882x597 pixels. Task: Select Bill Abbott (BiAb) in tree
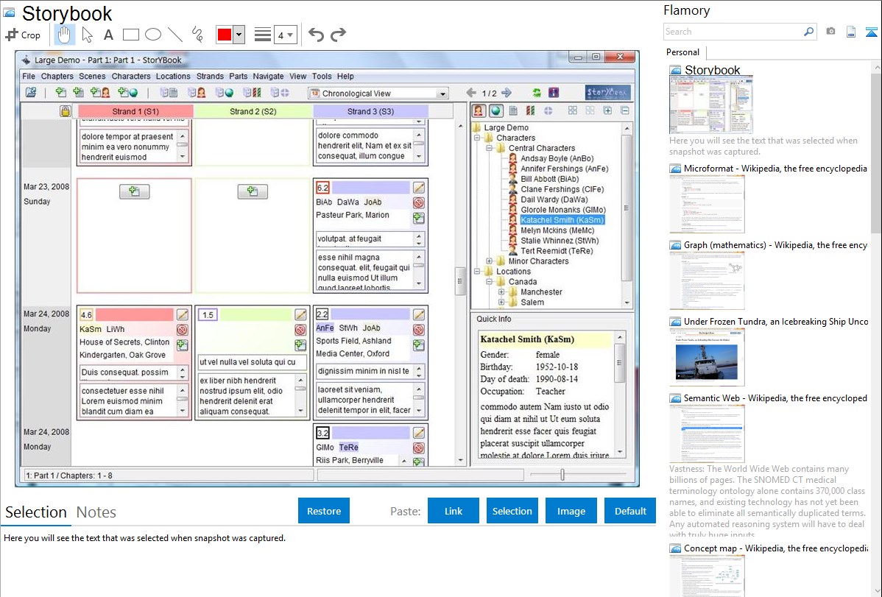coord(549,179)
